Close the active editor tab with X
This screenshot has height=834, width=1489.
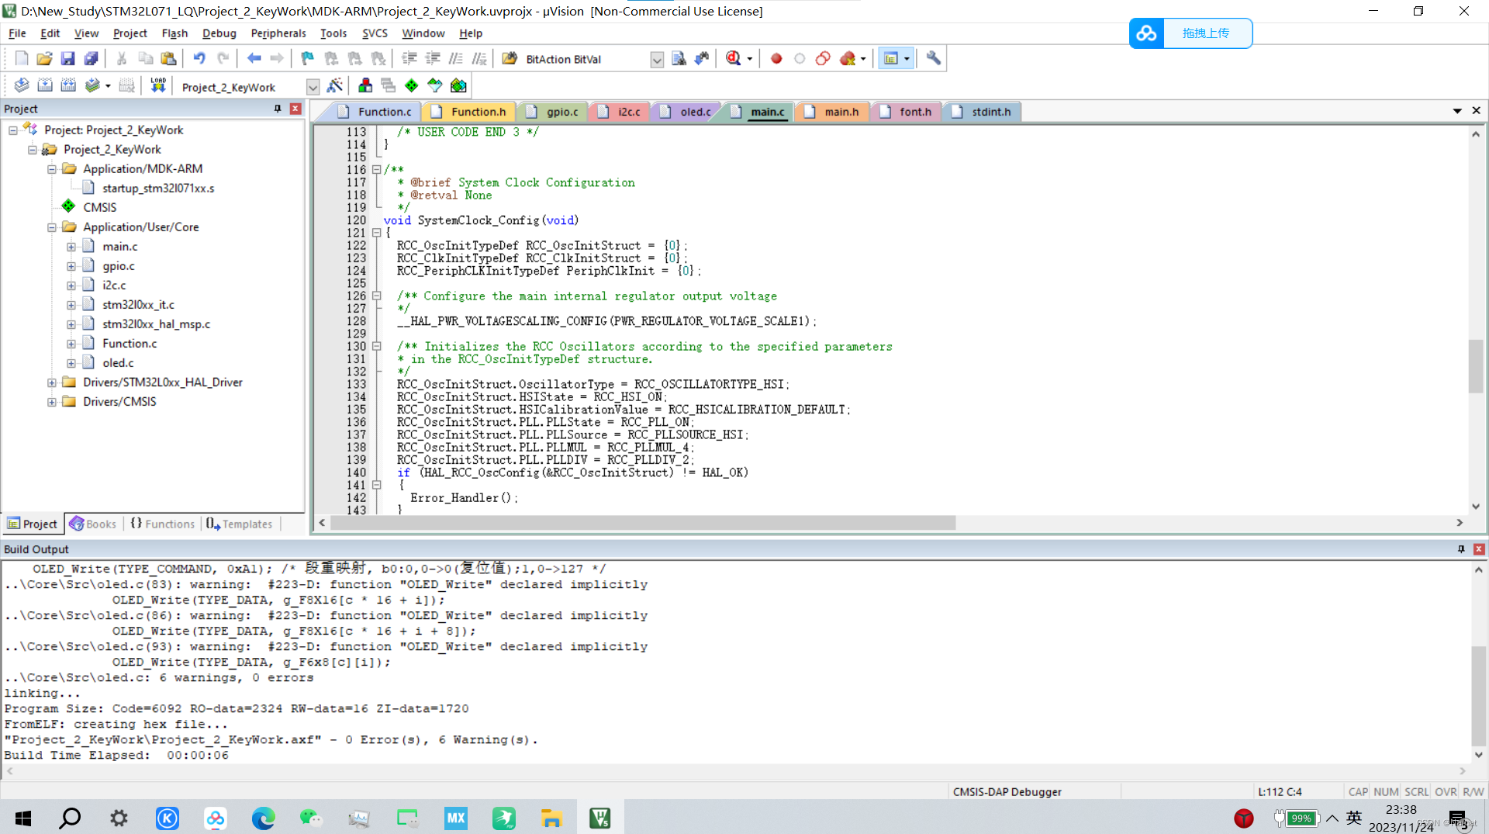(1477, 111)
